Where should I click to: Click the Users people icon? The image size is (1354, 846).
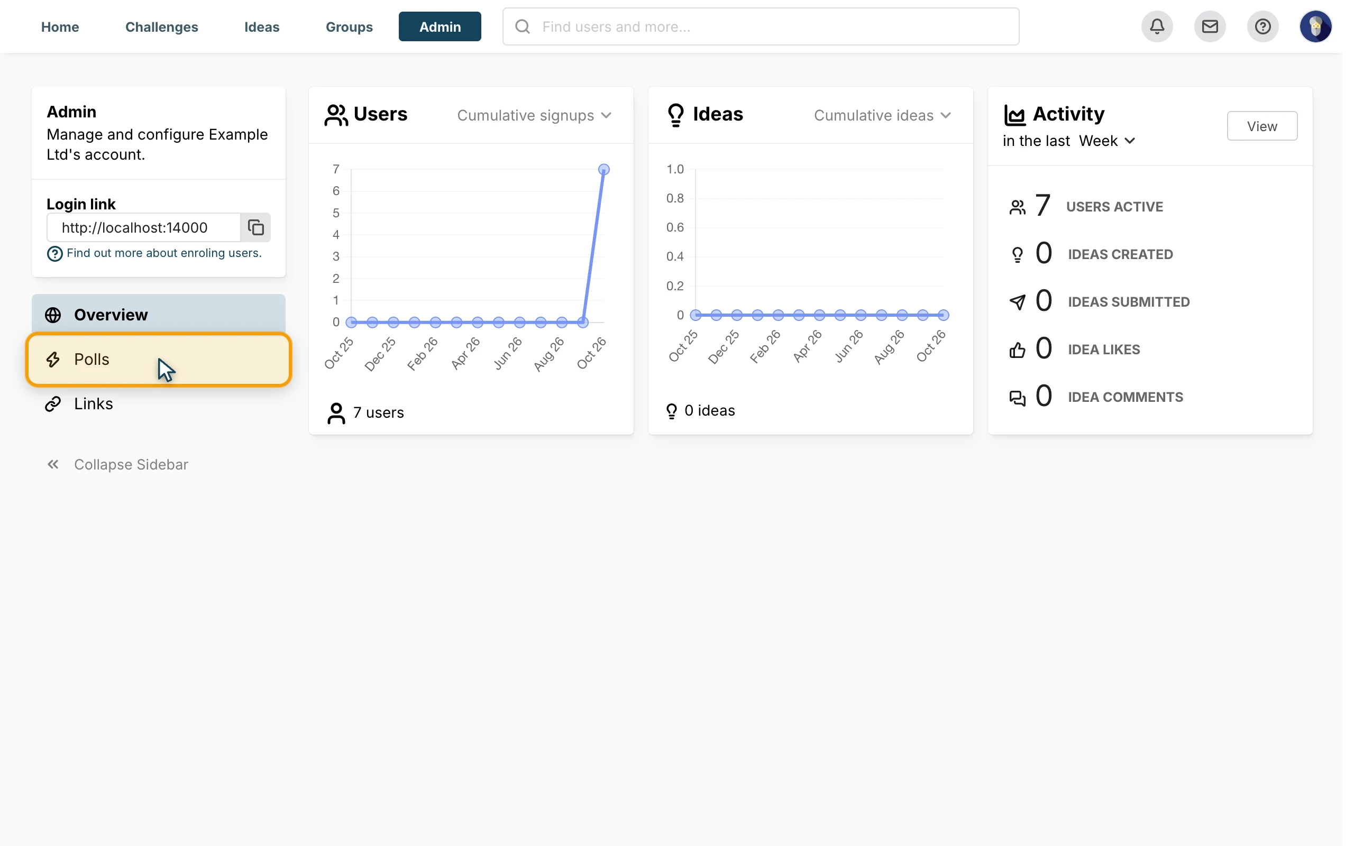[336, 115]
